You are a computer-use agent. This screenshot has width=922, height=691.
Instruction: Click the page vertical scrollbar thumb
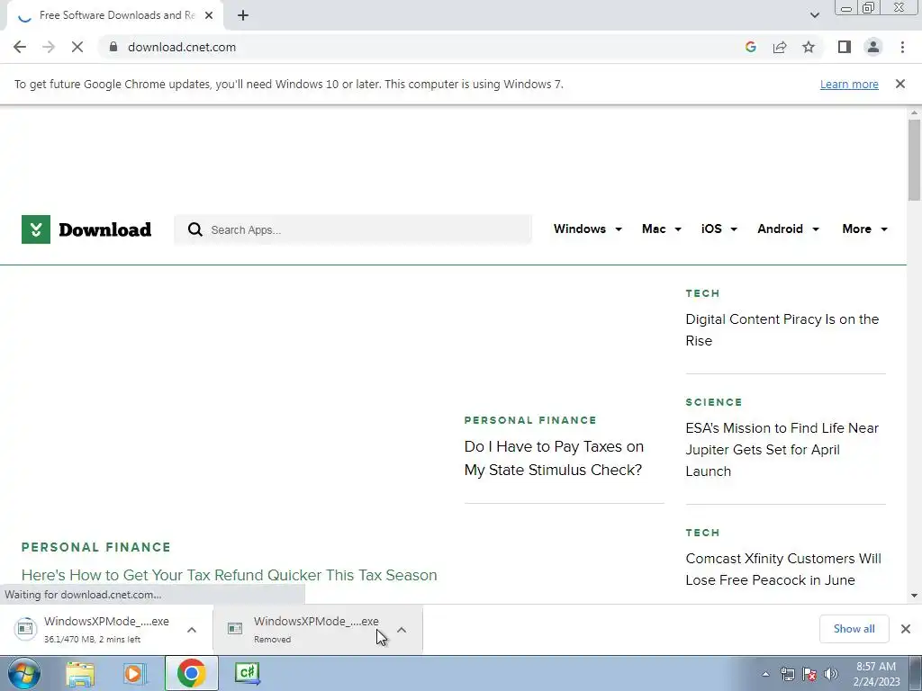pyautogui.click(x=915, y=160)
